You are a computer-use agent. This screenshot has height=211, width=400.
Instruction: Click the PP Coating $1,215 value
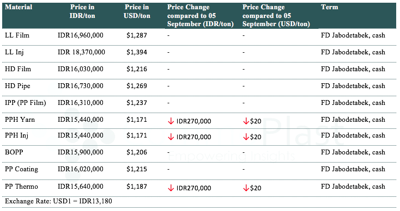[137, 169]
